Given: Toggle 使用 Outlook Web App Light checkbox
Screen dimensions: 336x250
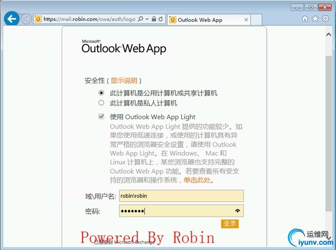Looking at the screenshot, I should click(101, 116).
